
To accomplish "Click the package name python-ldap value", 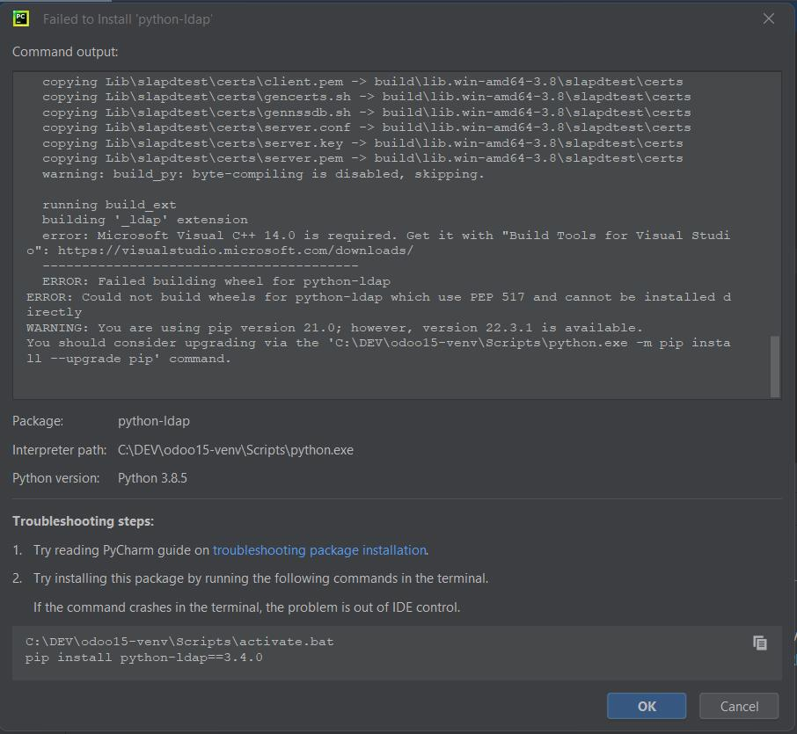I will click(x=154, y=421).
